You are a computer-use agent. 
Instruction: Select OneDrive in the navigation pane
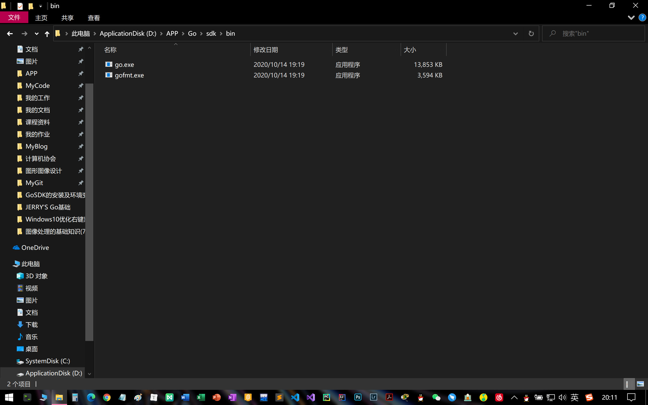(35, 248)
